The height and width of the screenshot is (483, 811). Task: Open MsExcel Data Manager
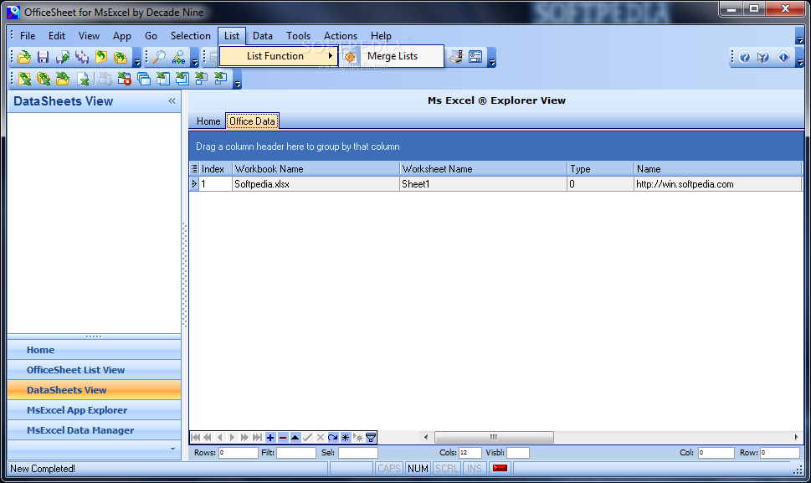point(94,430)
